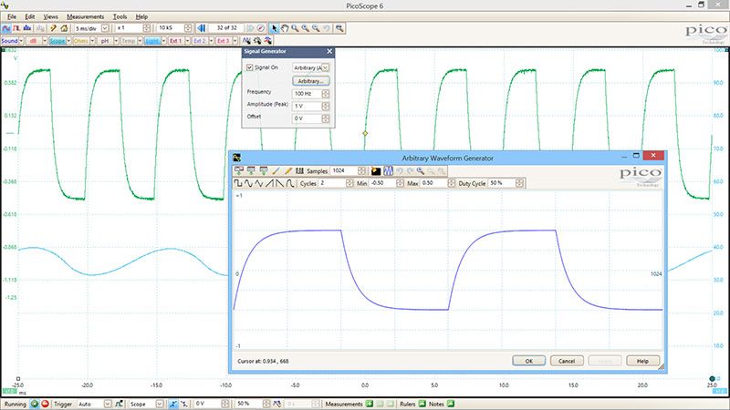
Task: Stop capture with the red stop button
Action: 46,403
